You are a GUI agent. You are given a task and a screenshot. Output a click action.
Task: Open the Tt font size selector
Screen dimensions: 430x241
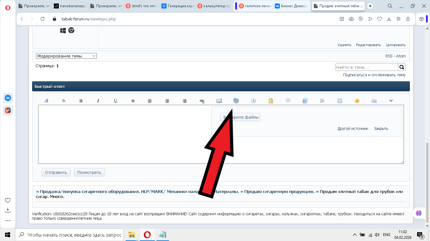(64, 100)
